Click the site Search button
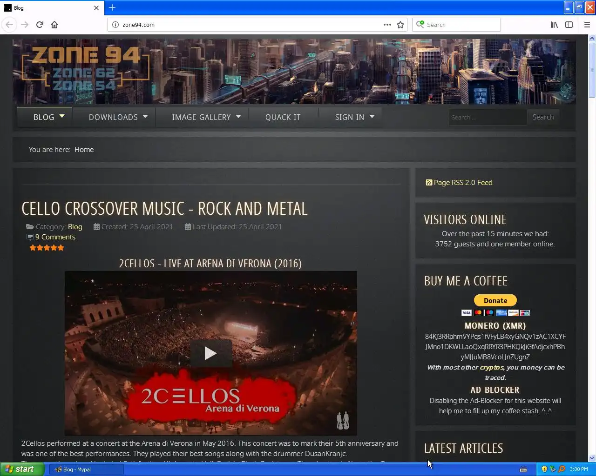Viewport: 596px width, 476px height. [543, 117]
